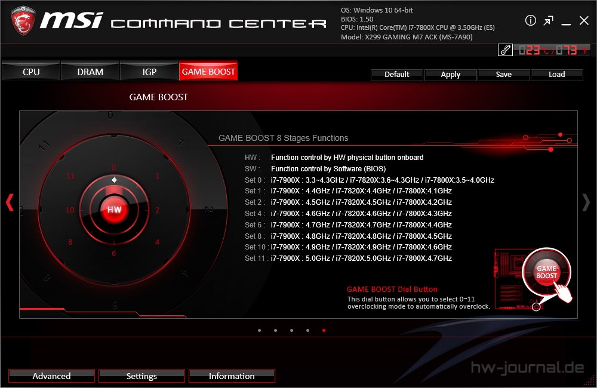Image resolution: width=597 pixels, height=388 pixels.
Task: Switch to the IGP tab
Action: point(149,72)
